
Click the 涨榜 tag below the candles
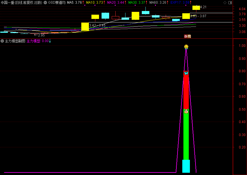(x=187, y=36)
